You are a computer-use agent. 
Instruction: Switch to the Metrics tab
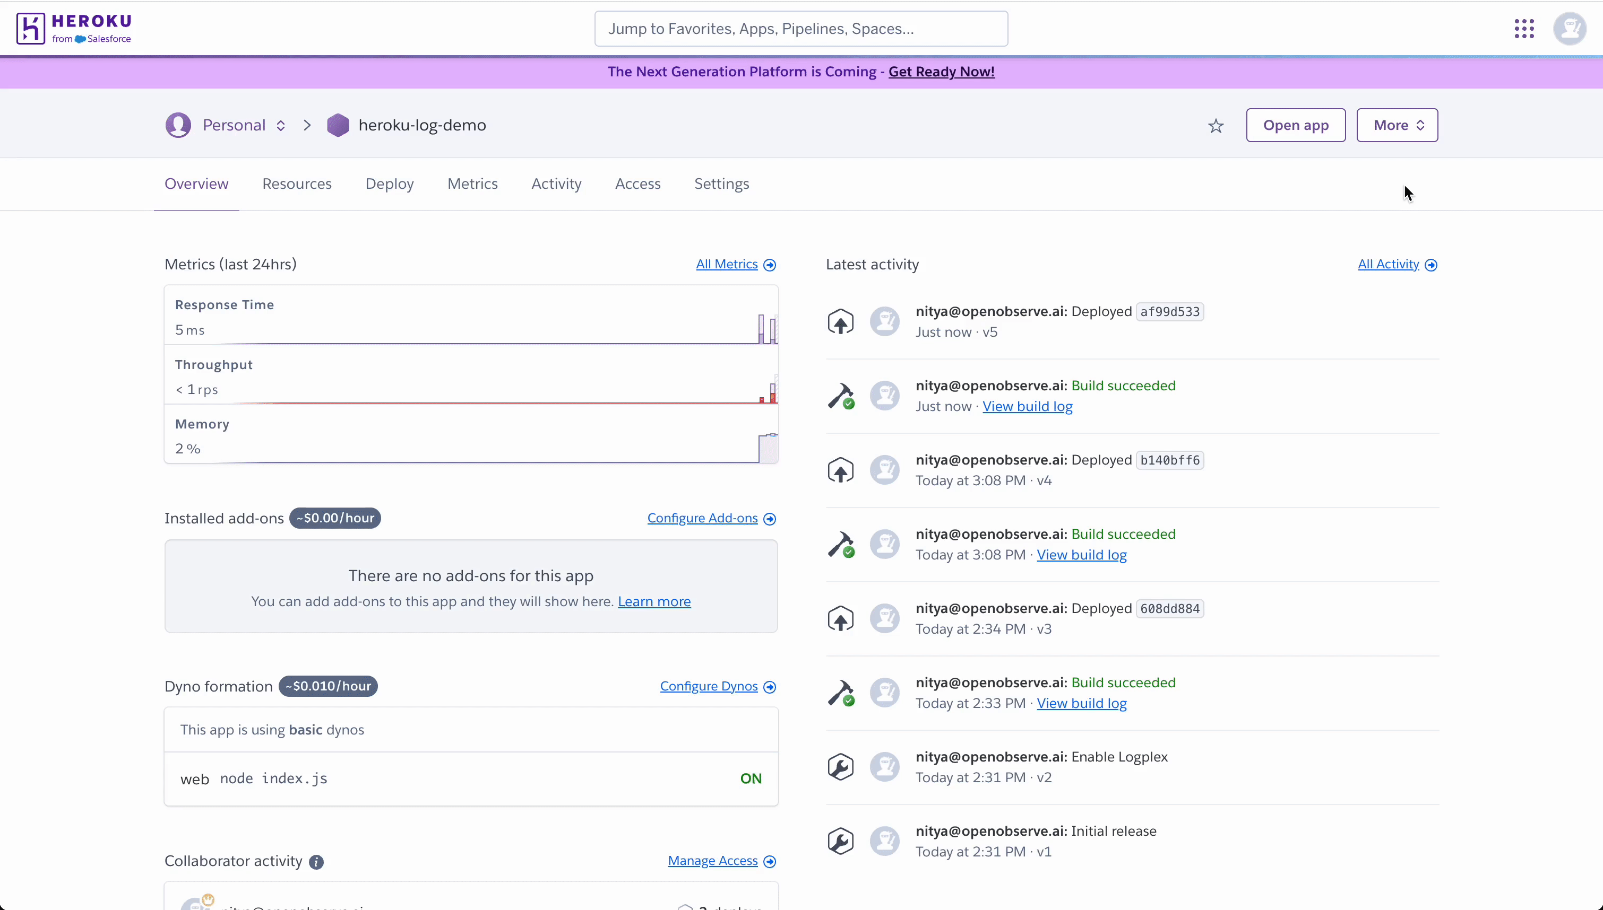tap(472, 183)
